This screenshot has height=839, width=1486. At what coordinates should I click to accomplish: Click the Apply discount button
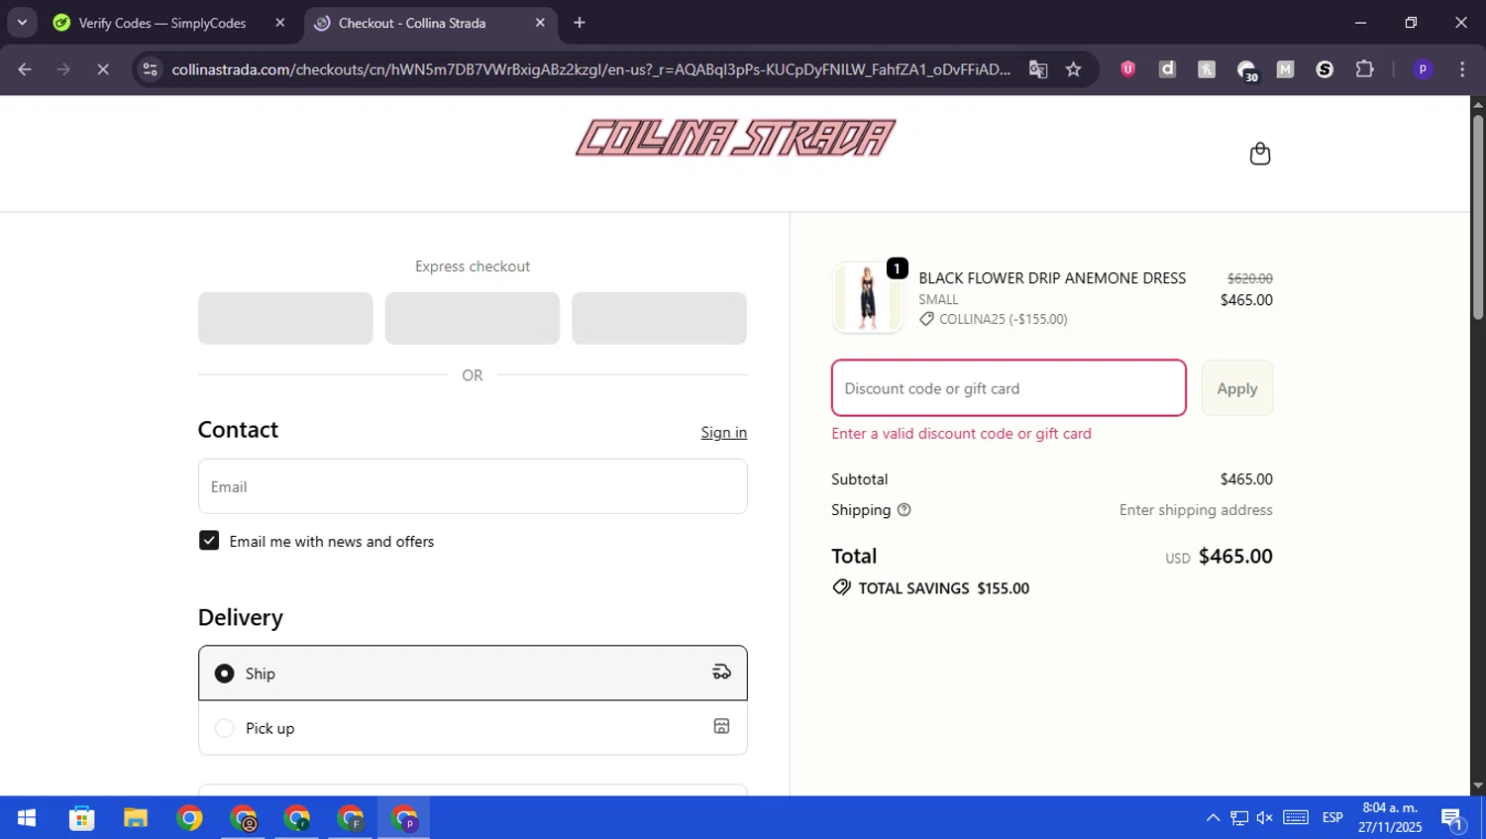point(1237,388)
